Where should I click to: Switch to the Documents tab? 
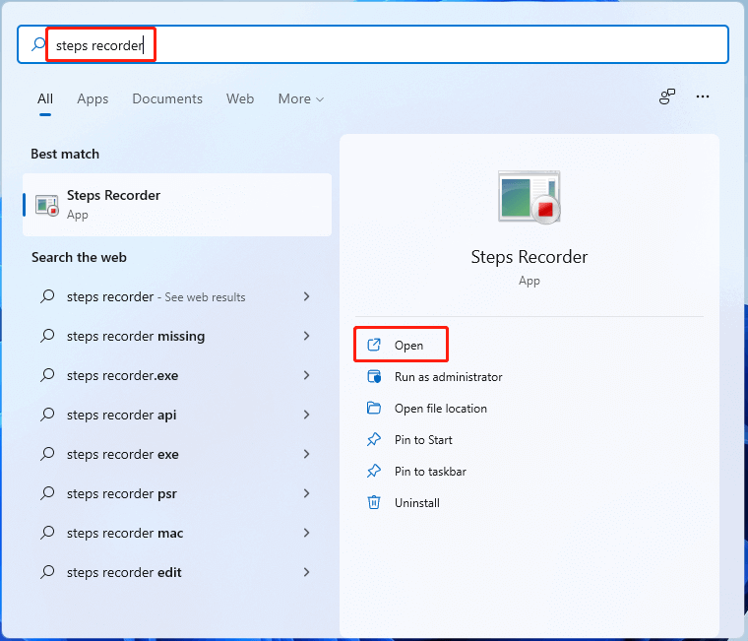coord(167,98)
